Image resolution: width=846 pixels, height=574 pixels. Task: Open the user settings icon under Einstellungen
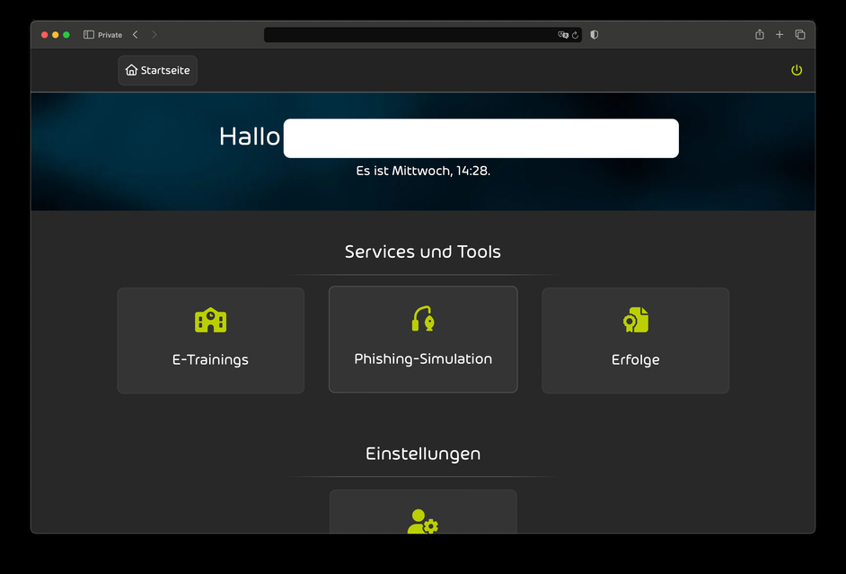pyautogui.click(x=422, y=522)
